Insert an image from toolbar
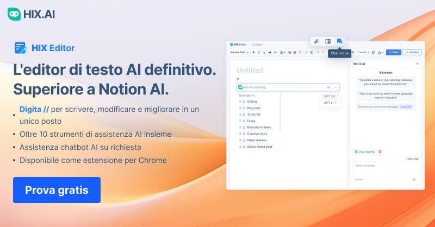Screen dimensions: 435x227 pos(312,52)
